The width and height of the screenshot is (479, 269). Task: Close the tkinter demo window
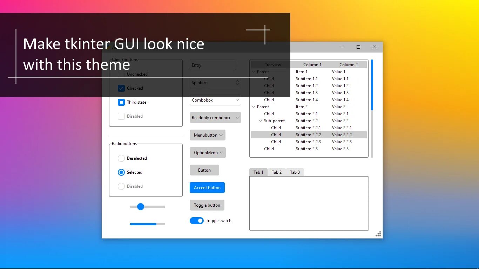coord(375,47)
